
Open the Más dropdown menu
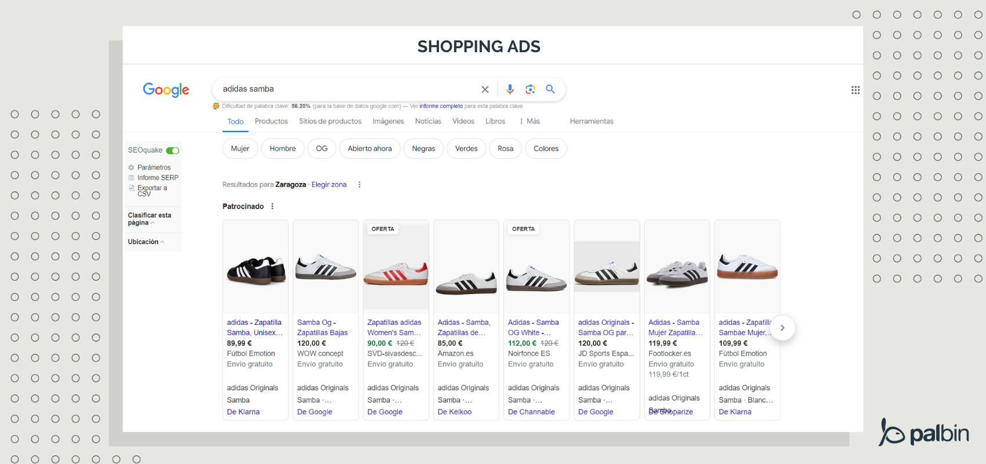coord(530,121)
